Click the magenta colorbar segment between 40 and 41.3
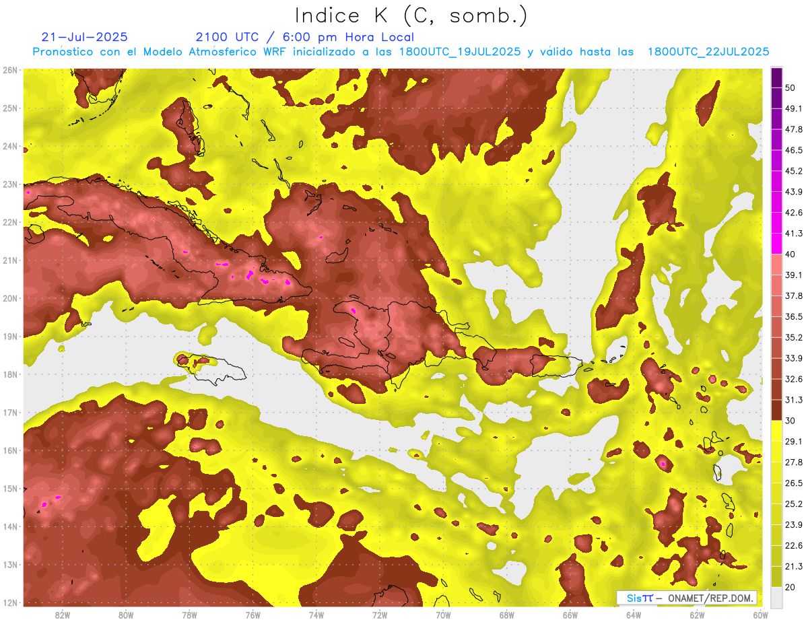Screen dimensions: 808x624 pos(776,244)
